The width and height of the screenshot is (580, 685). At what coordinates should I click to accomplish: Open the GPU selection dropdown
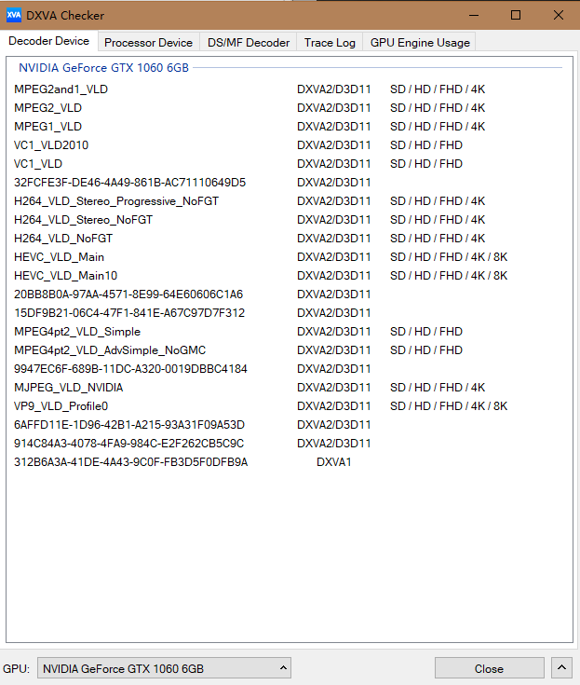tap(164, 668)
